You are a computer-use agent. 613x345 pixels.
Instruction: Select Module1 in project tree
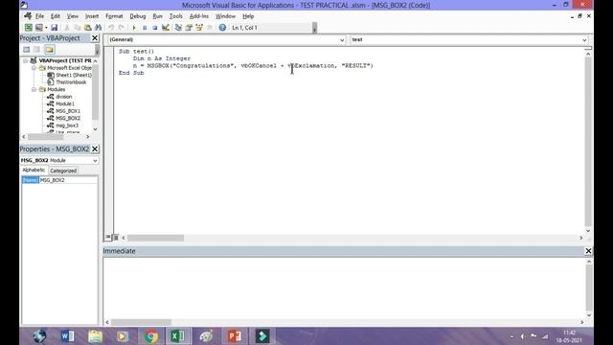(65, 103)
